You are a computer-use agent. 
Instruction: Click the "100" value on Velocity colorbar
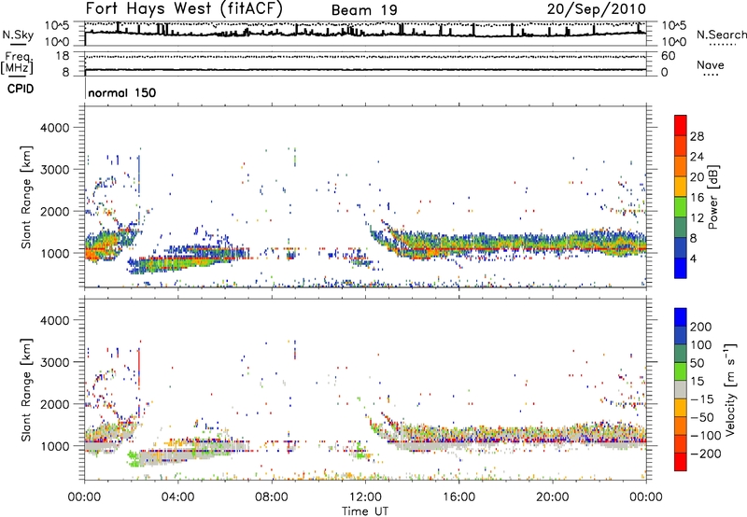point(701,345)
